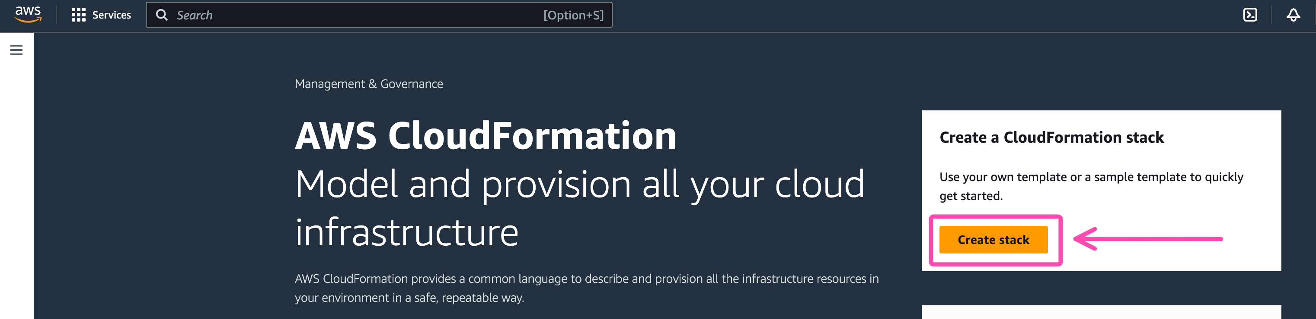1316x319 pixels.
Task: Click the Create a CloudFormation stack title
Action: click(x=1051, y=137)
